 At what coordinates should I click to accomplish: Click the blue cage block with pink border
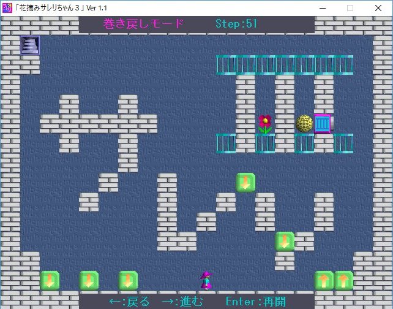coord(323,124)
